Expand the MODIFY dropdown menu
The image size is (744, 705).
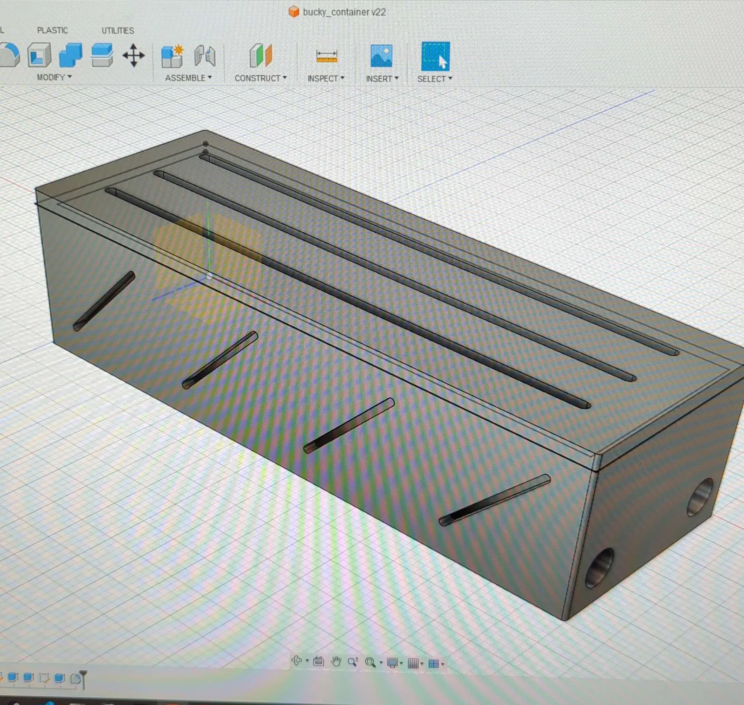coord(54,77)
